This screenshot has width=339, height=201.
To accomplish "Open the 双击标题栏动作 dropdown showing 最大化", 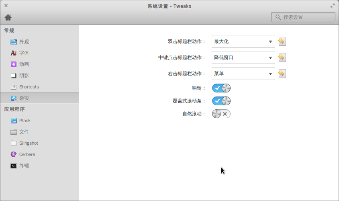I will (x=243, y=41).
